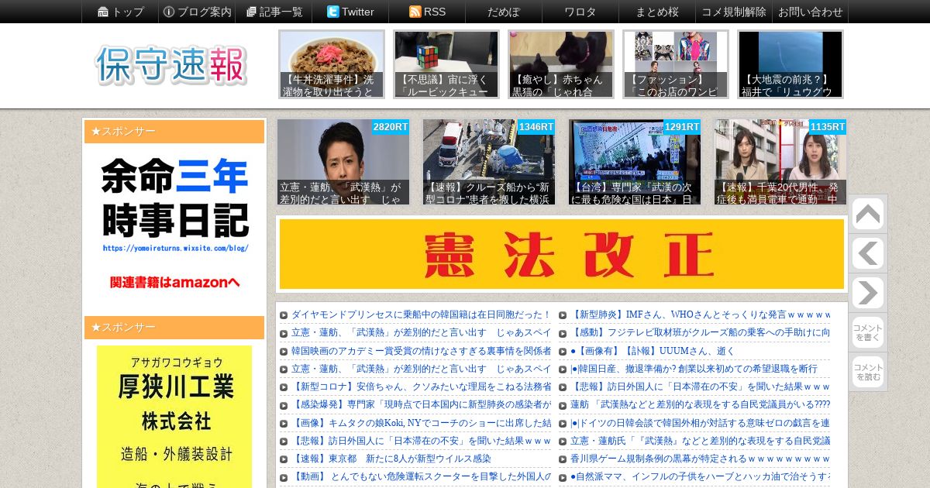Open the Twitter link in the top bar
The height and width of the screenshot is (488, 930).
350,12
